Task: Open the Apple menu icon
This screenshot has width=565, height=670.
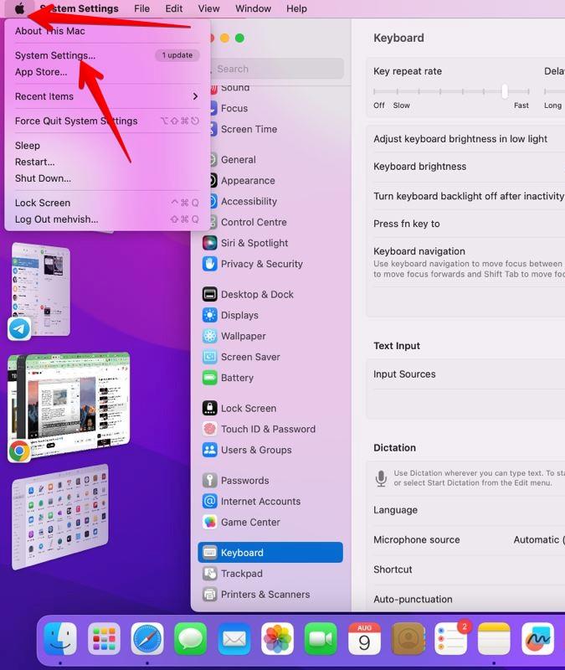Action: (x=19, y=8)
